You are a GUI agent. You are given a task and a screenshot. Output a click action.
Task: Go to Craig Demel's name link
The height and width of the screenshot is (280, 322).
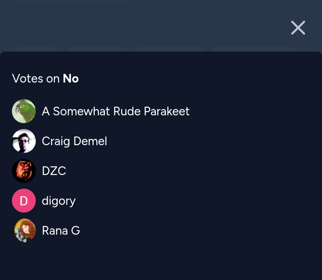[74, 141]
